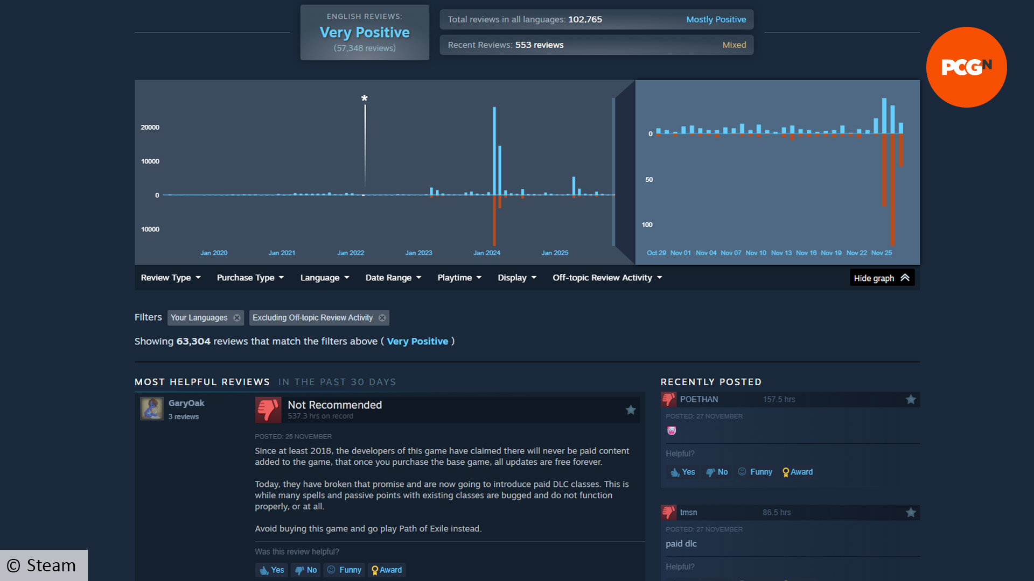Toggle the star on POETHAN's review
Screen dimensions: 1034x581
[911, 399]
